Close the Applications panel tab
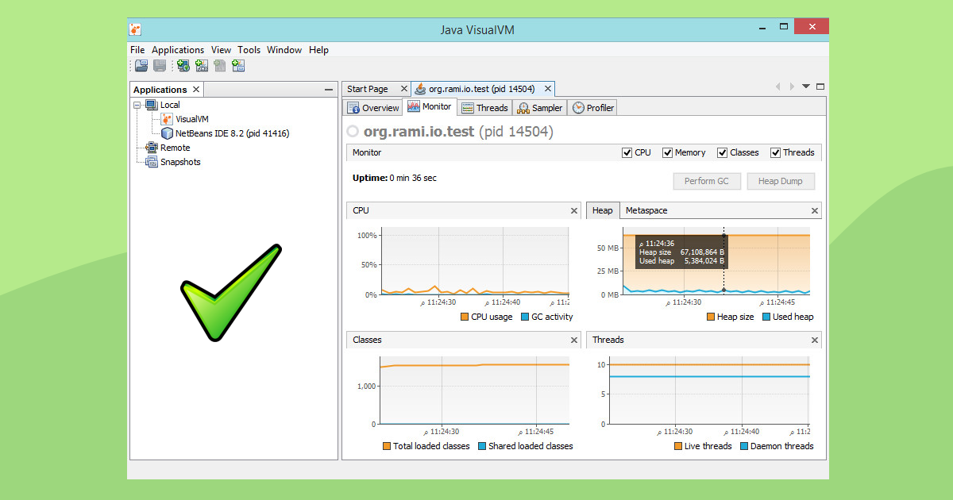This screenshot has height=500, width=953. pyautogui.click(x=196, y=90)
